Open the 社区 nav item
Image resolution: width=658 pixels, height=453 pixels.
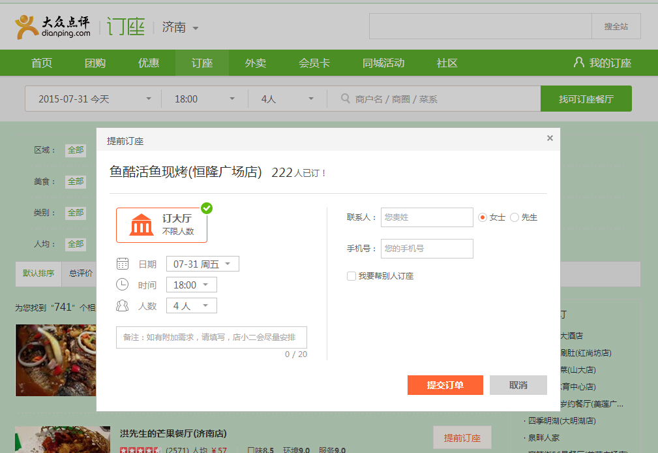point(447,63)
